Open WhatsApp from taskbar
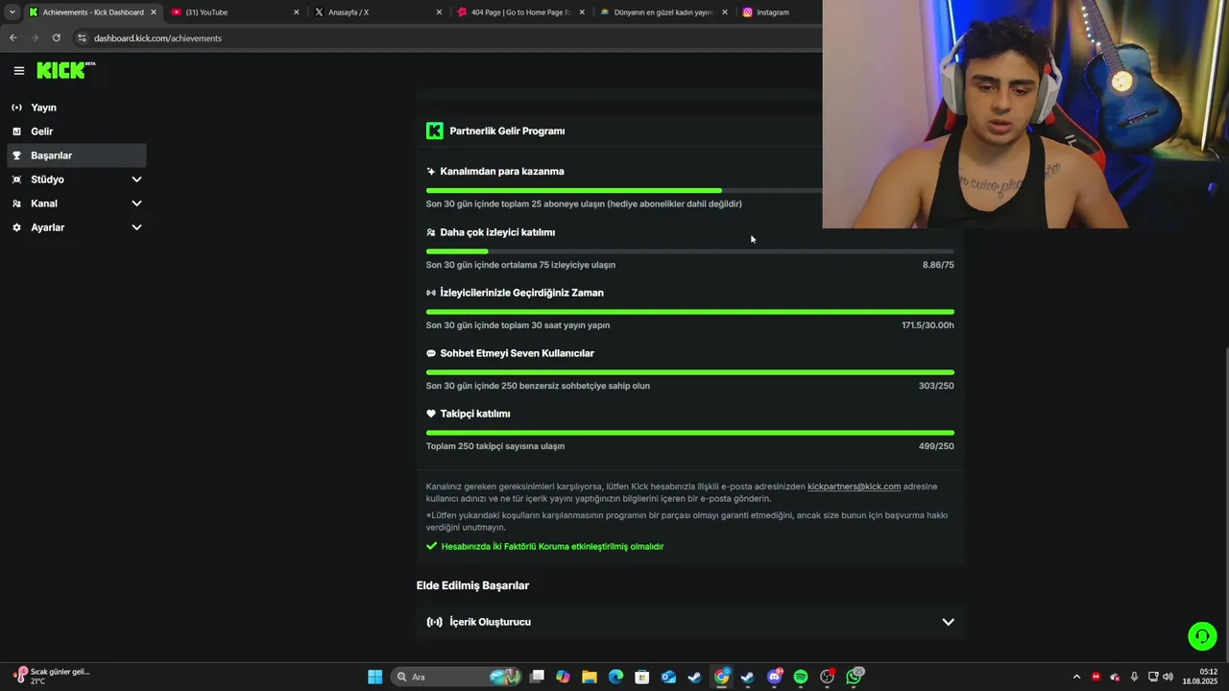Viewport: 1229px width, 691px height. [854, 677]
